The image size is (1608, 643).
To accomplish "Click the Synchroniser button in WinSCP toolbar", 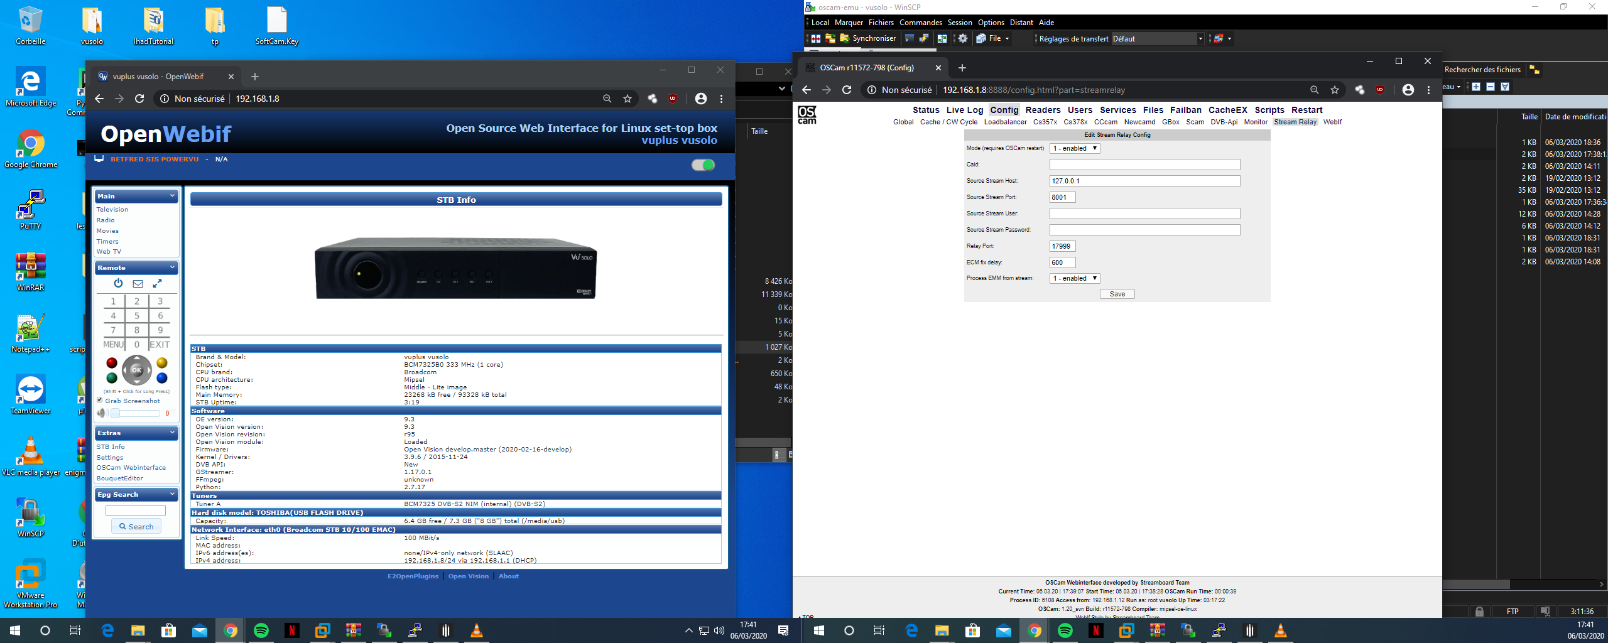I will point(867,38).
